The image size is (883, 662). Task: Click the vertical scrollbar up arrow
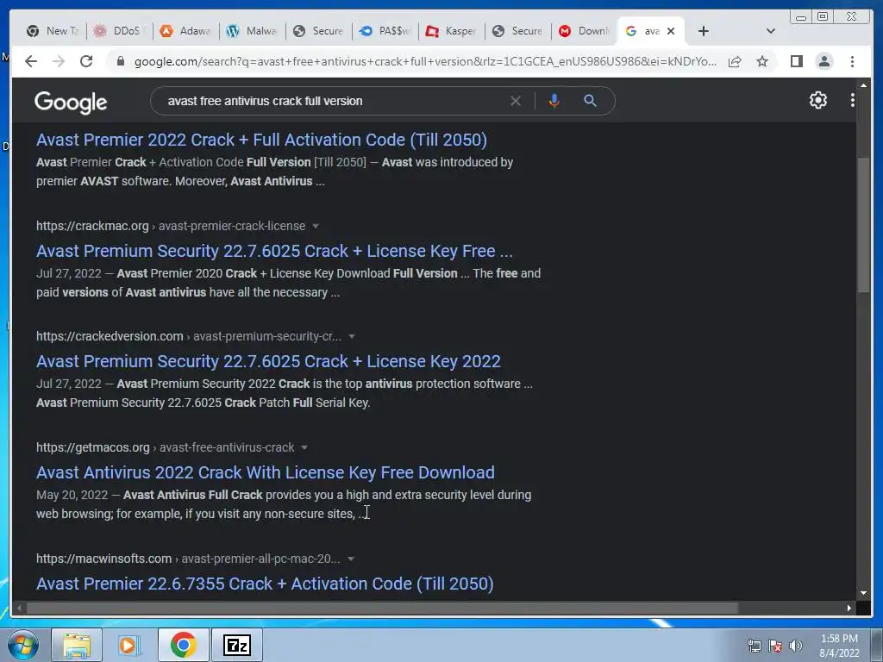pyautogui.click(x=863, y=85)
